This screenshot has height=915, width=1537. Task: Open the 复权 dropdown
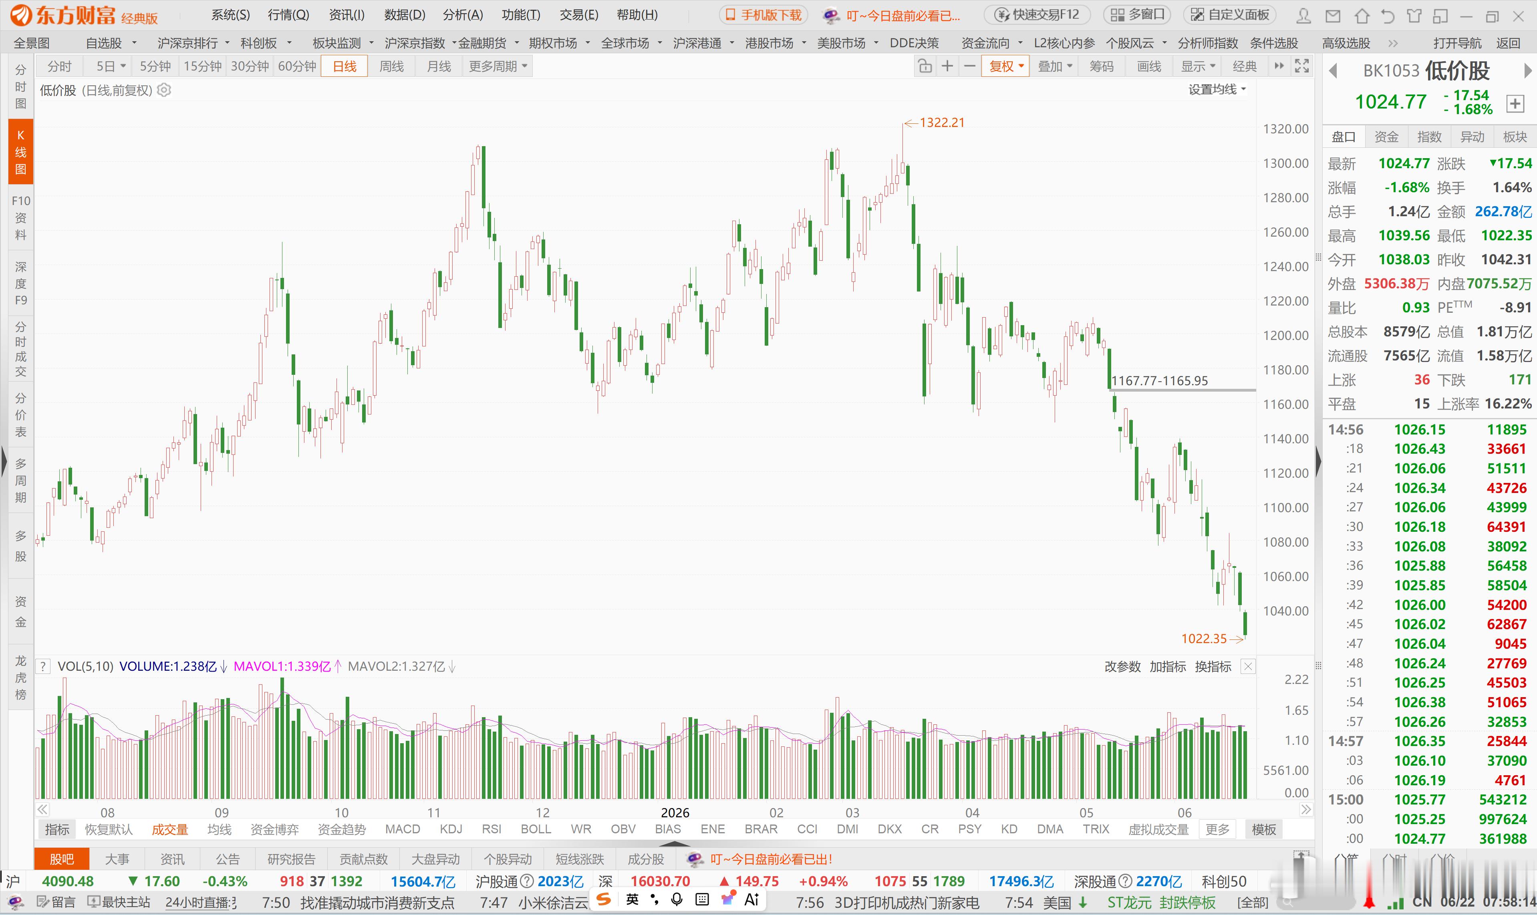pos(1006,66)
